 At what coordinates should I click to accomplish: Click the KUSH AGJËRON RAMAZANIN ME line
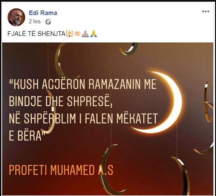[x=83, y=84]
